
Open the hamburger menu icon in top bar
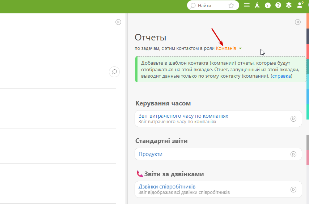247,5
